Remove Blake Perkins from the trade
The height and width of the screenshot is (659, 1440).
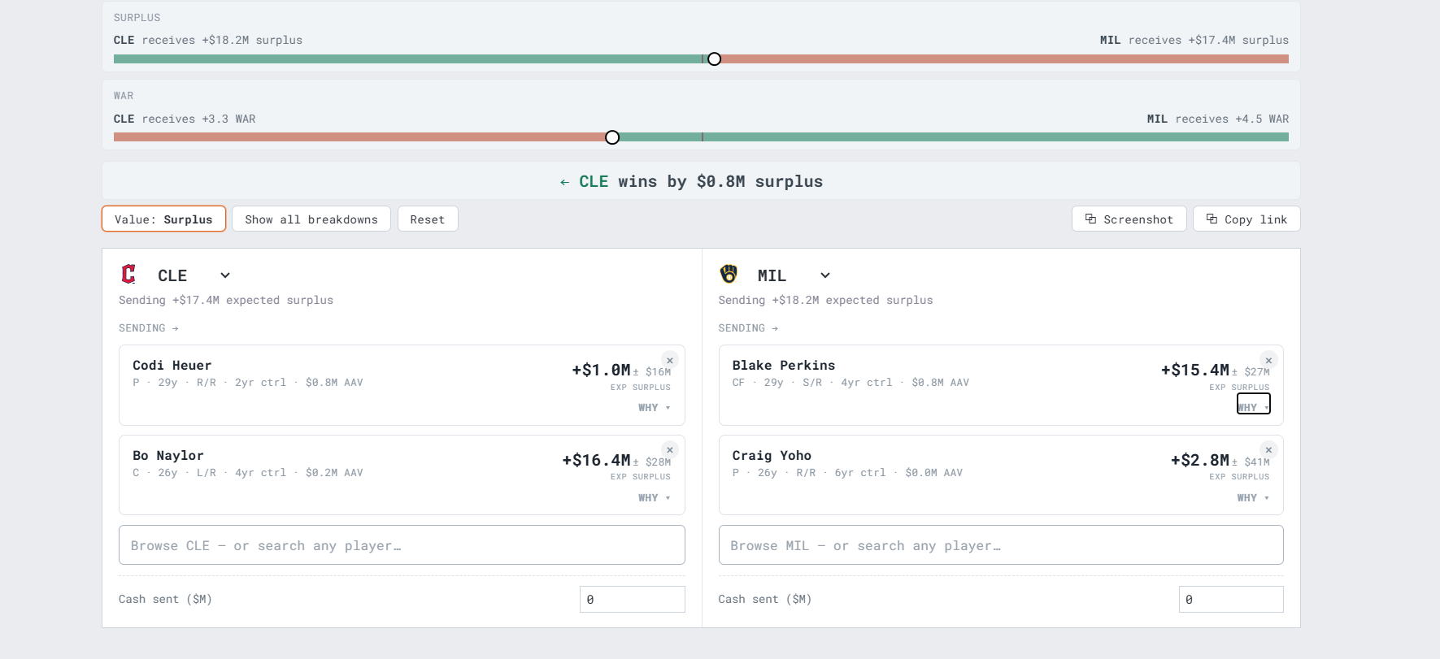1268,360
